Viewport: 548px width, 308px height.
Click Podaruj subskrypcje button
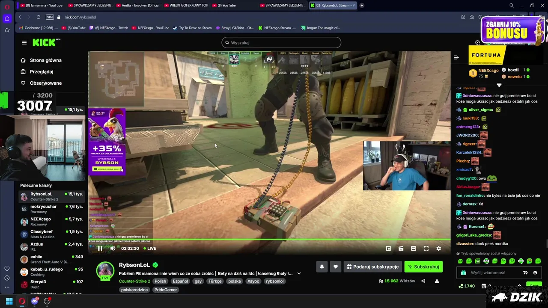click(x=373, y=267)
